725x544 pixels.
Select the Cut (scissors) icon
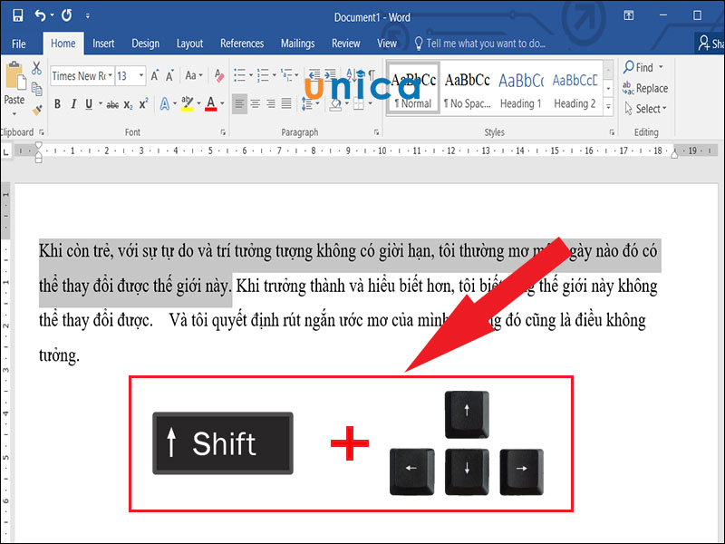pos(36,68)
